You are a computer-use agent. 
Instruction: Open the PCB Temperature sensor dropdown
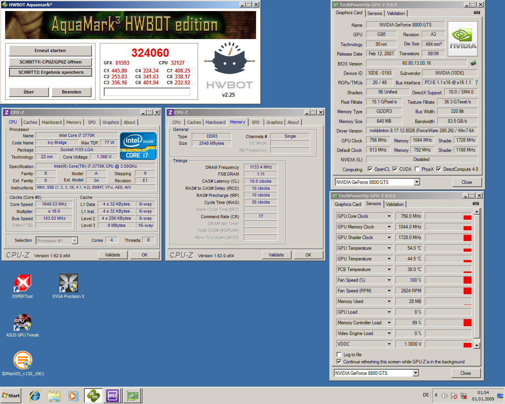(x=389, y=269)
